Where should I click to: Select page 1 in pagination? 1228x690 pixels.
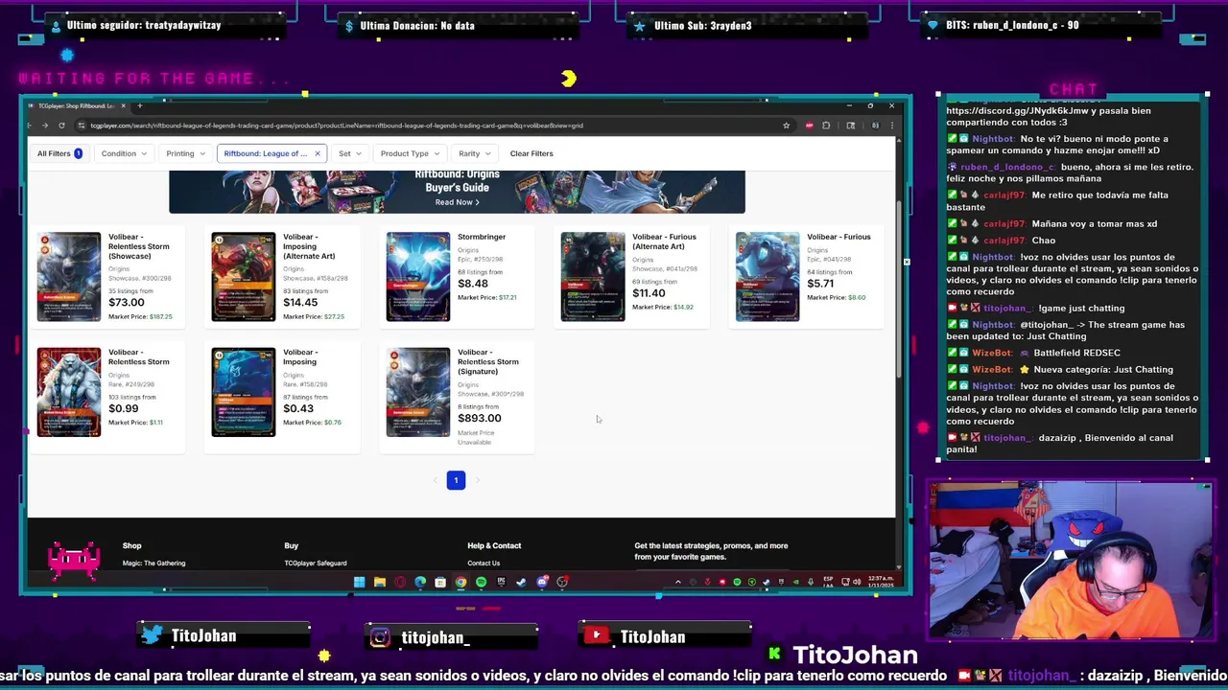(456, 480)
